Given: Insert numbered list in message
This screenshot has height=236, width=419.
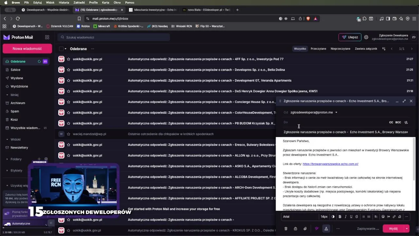Looking at the screenshot, I should 369,217.
